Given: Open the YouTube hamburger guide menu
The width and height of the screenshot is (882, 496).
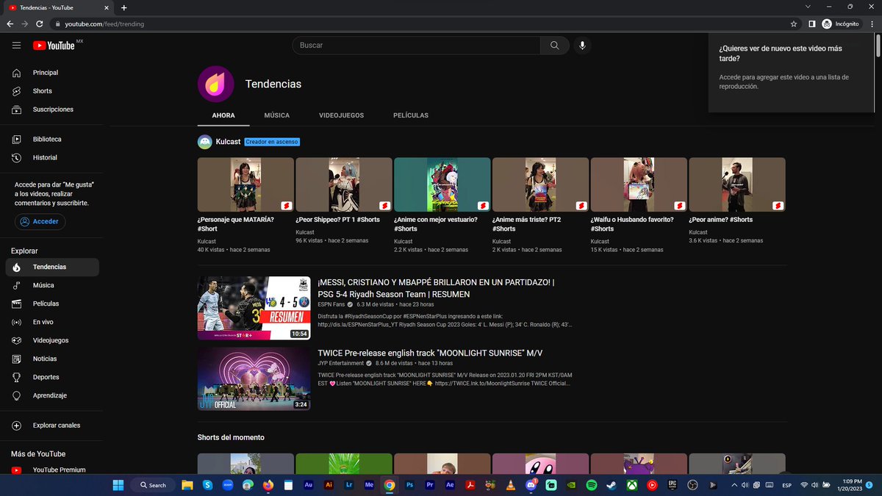Looking at the screenshot, I should 16,46.
